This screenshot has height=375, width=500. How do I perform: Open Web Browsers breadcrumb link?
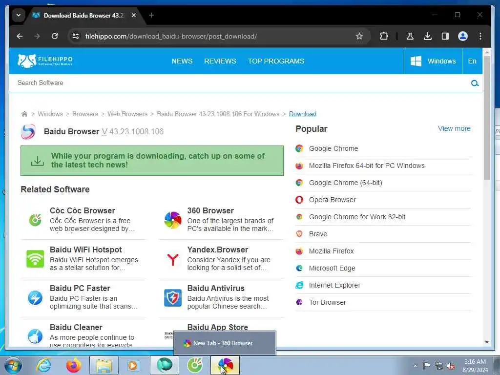tap(127, 114)
